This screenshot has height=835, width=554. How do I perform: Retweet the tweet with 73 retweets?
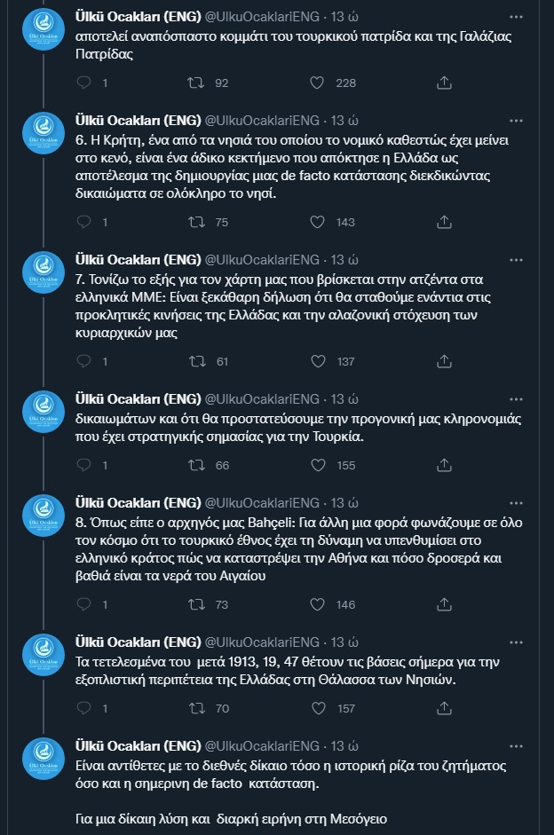click(x=200, y=604)
